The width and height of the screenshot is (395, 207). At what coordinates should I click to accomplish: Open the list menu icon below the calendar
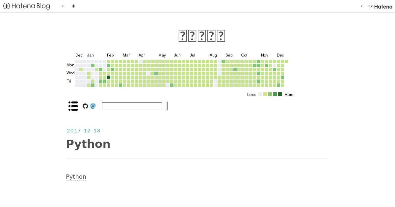coord(73,106)
